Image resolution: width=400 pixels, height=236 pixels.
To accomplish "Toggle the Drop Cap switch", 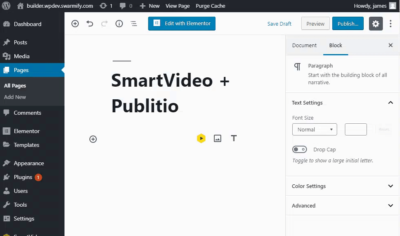I will click(x=300, y=150).
